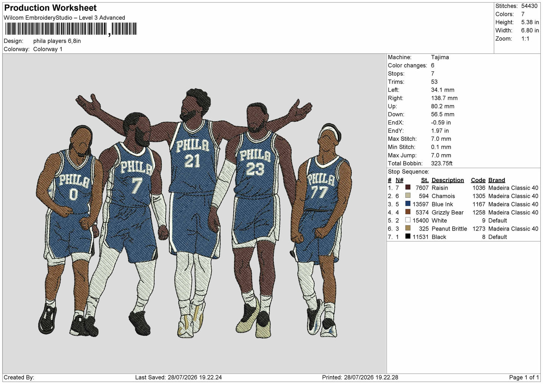The height and width of the screenshot is (384, 543).
Task: Click the Colors value '7' in header
Action: [x=523, y=14]
